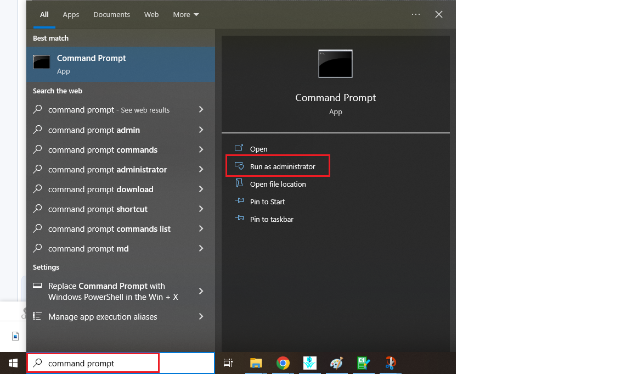Click the large Command Prompt preview icon

[x=335, y=64]
